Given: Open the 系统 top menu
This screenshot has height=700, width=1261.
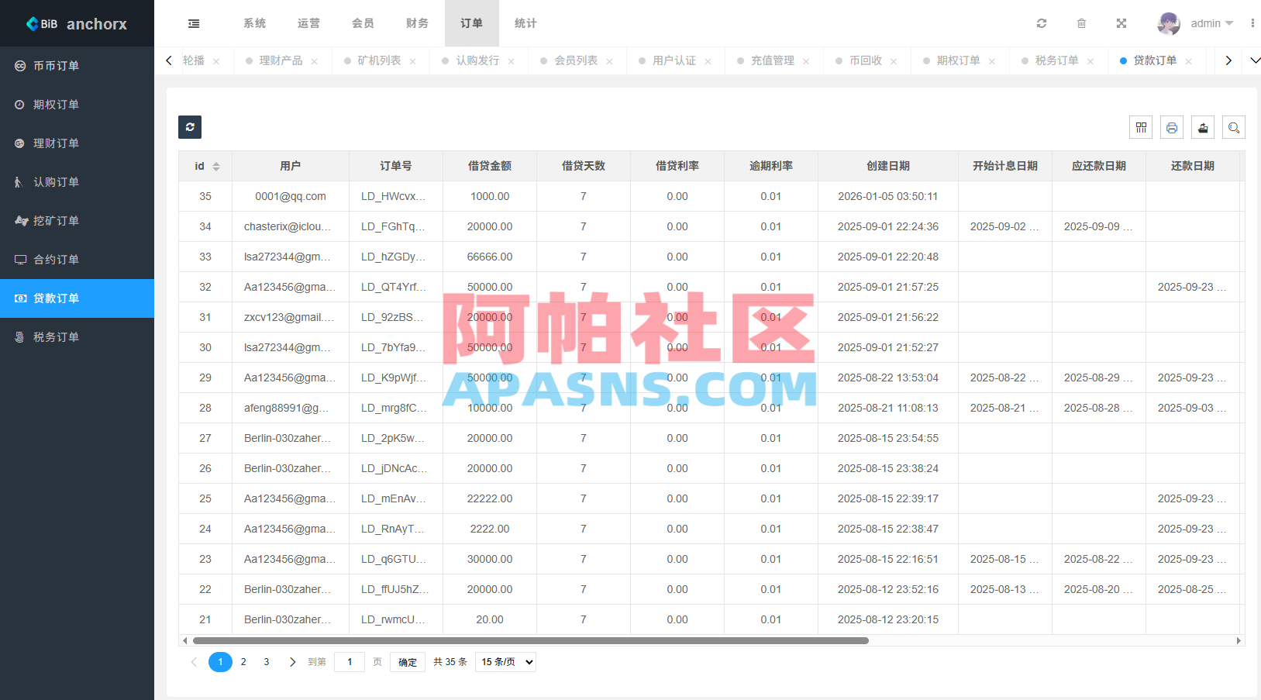Looking at the screenshot, I should (x=254, y=23).
